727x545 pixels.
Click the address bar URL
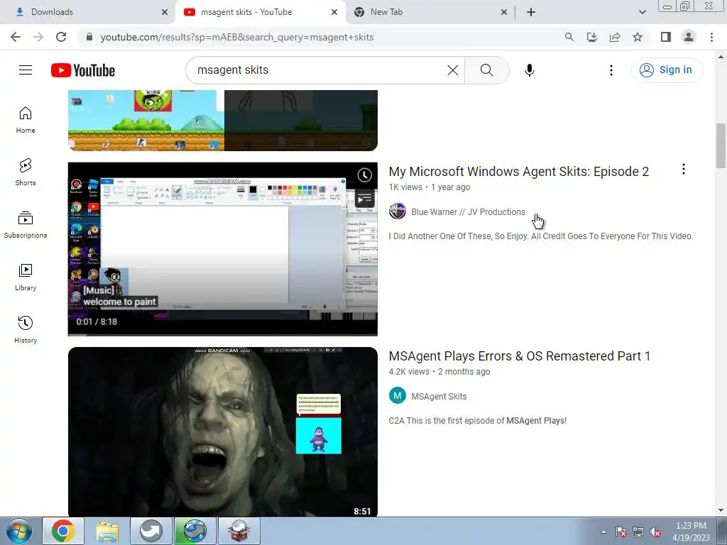click(x=237, y=37)
